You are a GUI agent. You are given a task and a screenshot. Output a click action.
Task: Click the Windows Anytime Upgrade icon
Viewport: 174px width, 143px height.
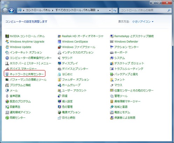coord(7,42)
